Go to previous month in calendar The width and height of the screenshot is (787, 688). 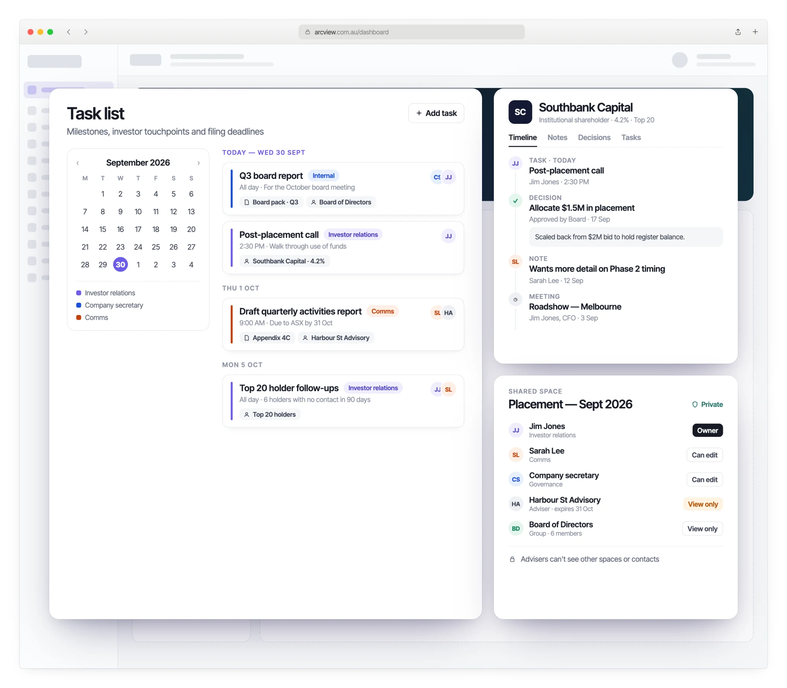coord(78,163)
